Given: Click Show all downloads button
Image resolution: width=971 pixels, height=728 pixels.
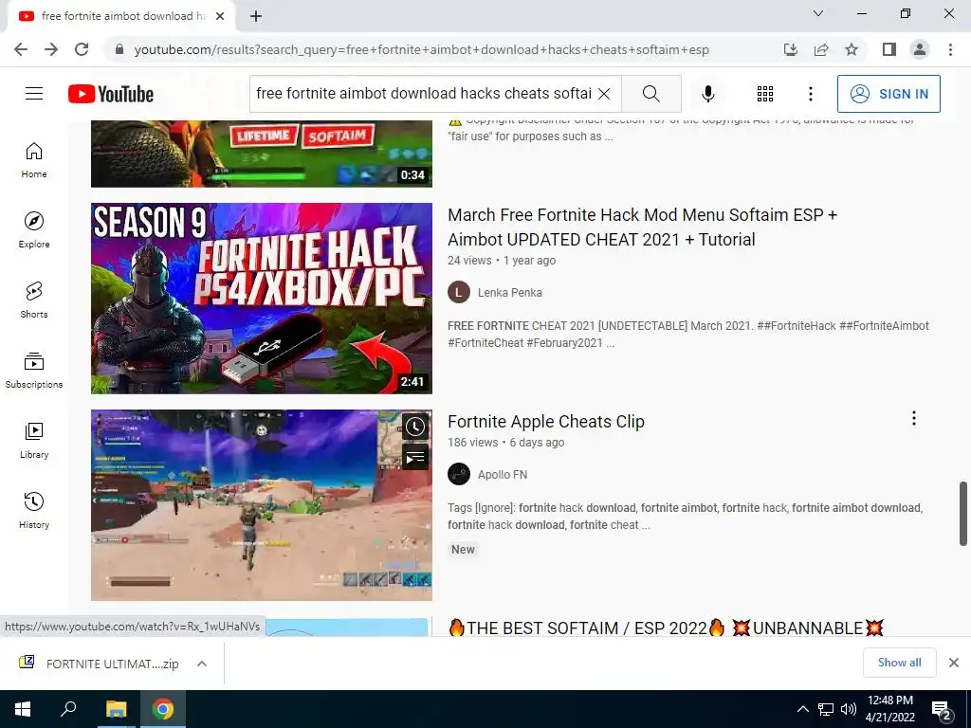Looking at the screenshot, I should point(899,663).
